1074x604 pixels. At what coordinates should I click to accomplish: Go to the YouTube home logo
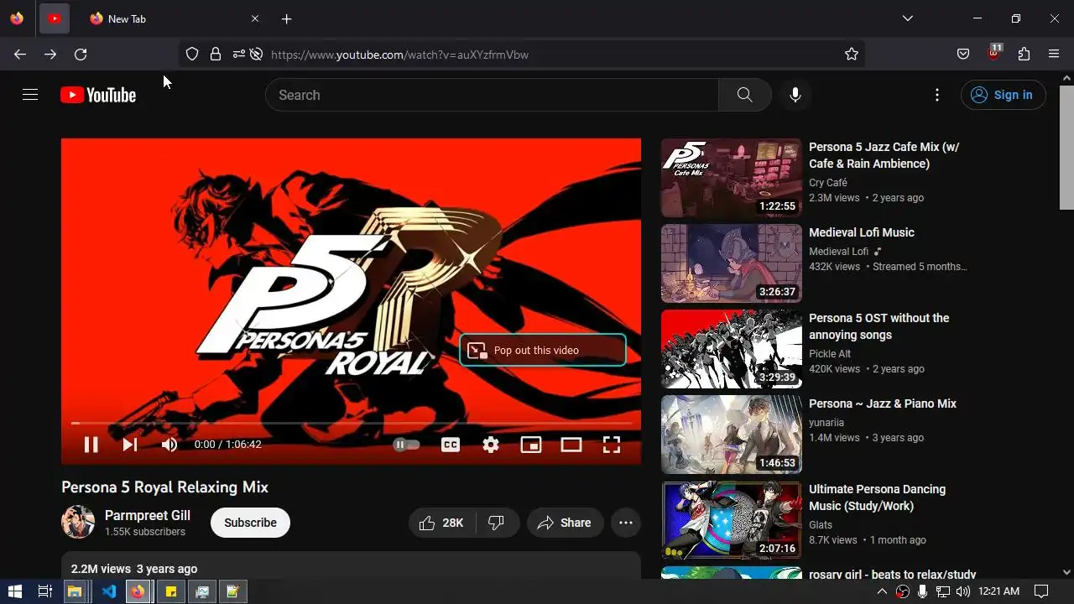98,95
